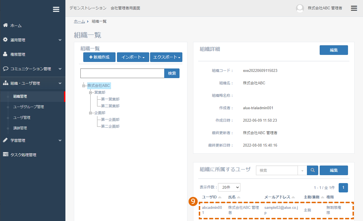Click 株式会社ABC 管理者 name in header
This screenshot has height=221, width=363.
tap(325, 8)
